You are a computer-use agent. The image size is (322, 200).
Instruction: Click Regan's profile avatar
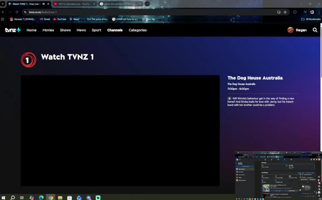(x=290, y=30)
